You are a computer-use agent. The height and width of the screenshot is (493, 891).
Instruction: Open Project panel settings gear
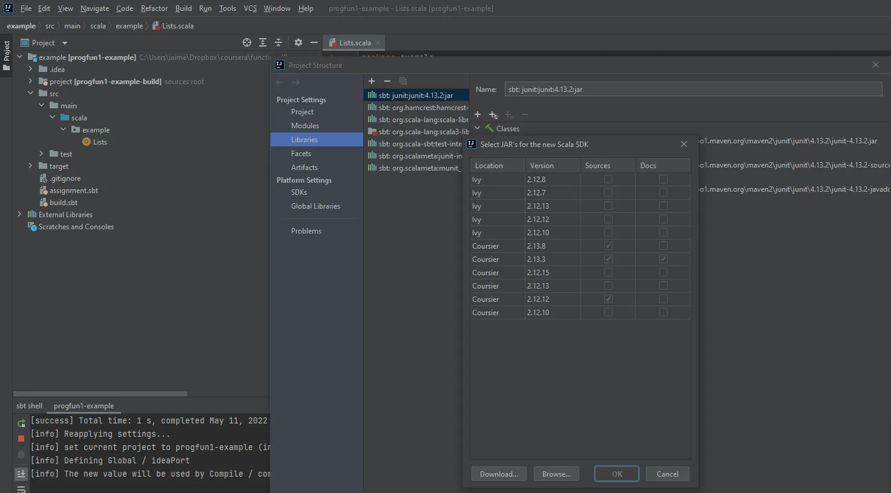tap(298, 42)
